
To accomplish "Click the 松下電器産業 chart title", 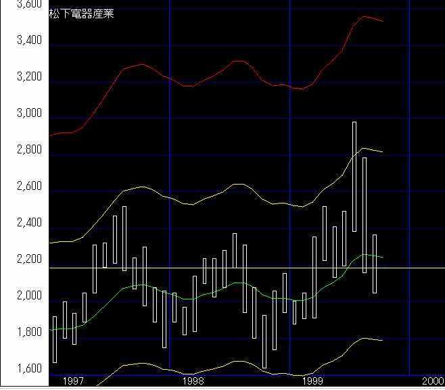I will [82, 14].
